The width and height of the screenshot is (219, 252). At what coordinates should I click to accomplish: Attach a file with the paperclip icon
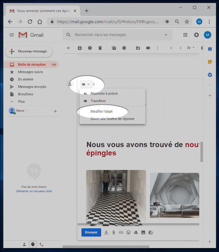point(114,232)
